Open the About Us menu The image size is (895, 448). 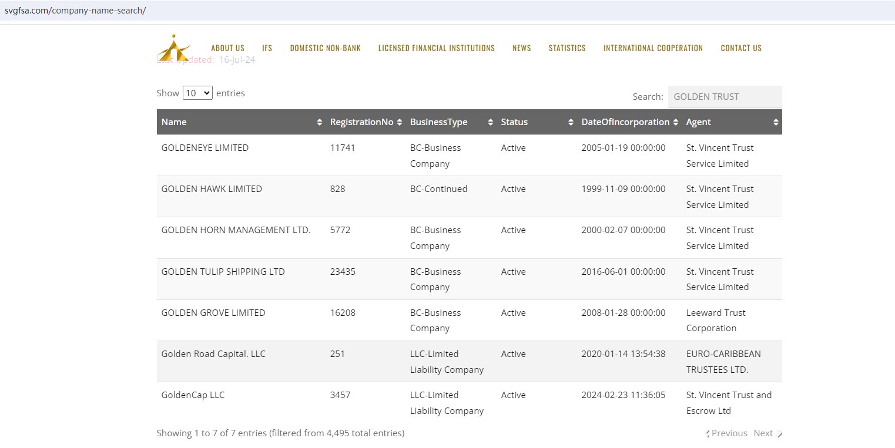pos(227,48)
